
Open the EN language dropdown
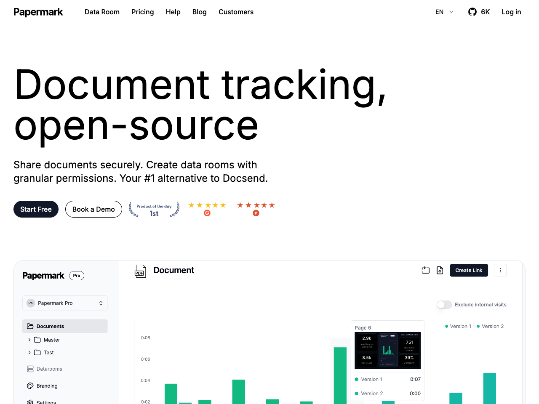click(x=445, y=12)
